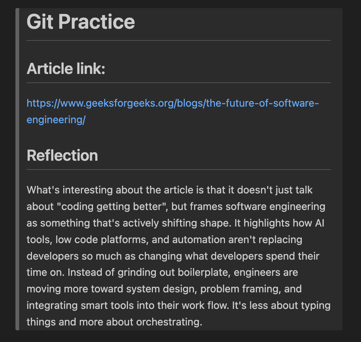This screenshot has height=342, width=361.
Task: Click the "engineering/" end of the link
Action: coord(56,120)
